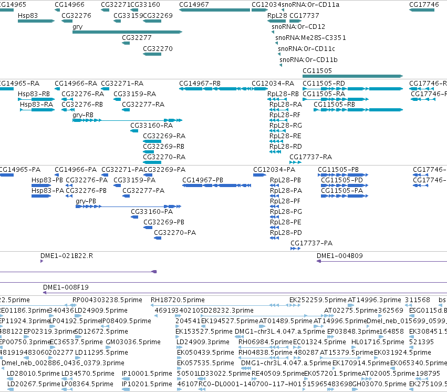The height and width of the screenshot is (392, 447).
Task: Select the CG14967 gene label
Action: tap(194, 5)
